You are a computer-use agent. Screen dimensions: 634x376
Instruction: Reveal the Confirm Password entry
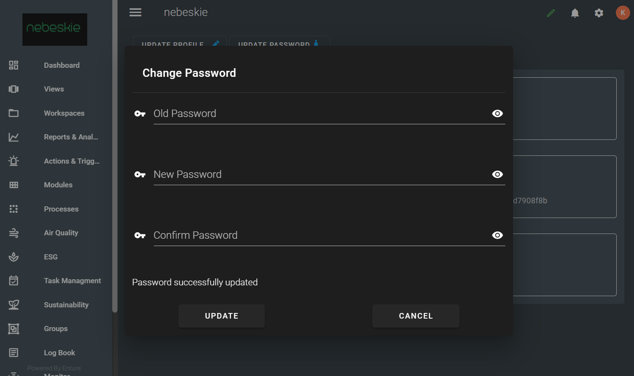click(x=498, y=235)
